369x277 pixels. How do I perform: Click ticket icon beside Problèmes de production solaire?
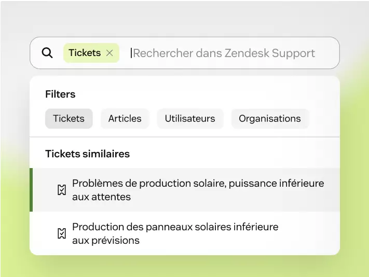click(x=62, y=190)
